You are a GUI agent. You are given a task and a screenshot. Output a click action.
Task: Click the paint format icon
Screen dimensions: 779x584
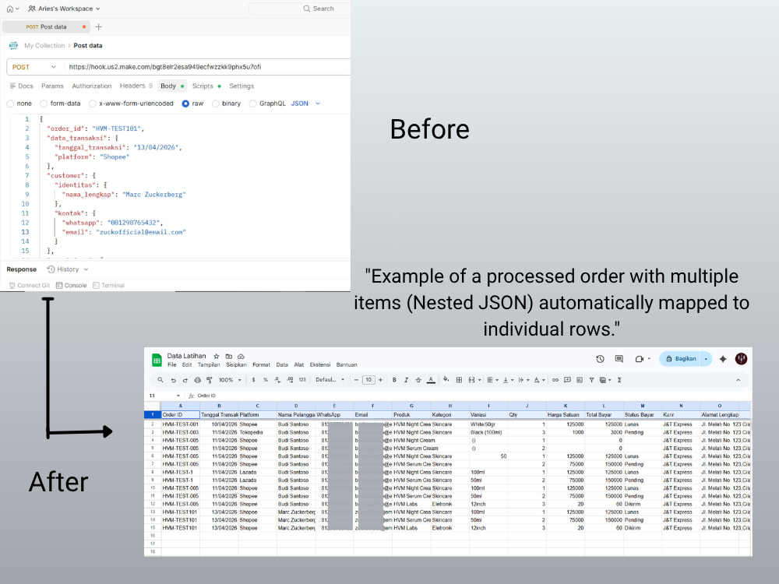pyautogui.click(x=210, y=381)
